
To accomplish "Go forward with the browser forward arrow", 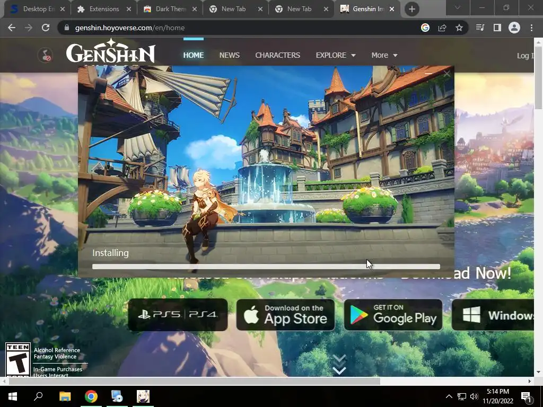I will [x=29, y=28].
